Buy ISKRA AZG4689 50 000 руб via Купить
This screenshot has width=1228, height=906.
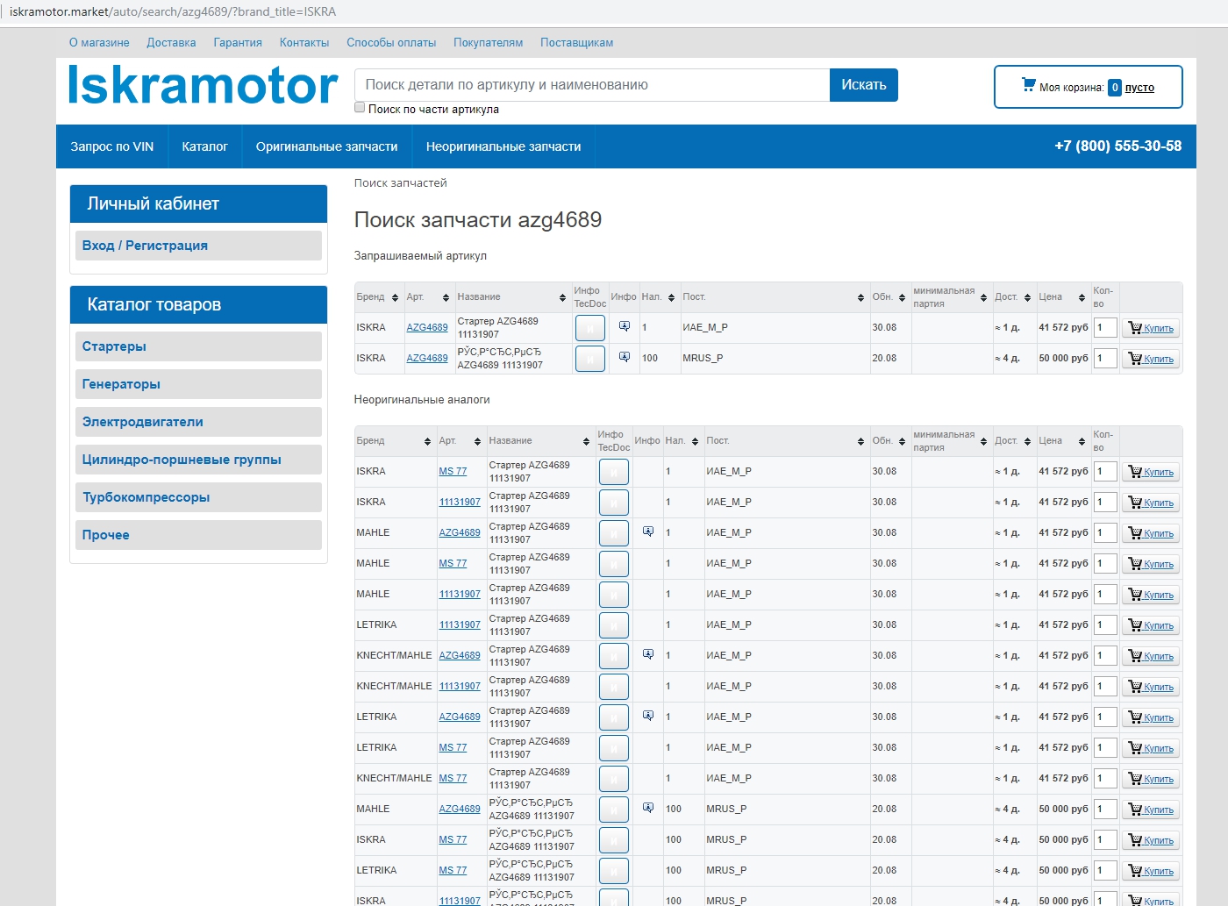point(1151,359)
